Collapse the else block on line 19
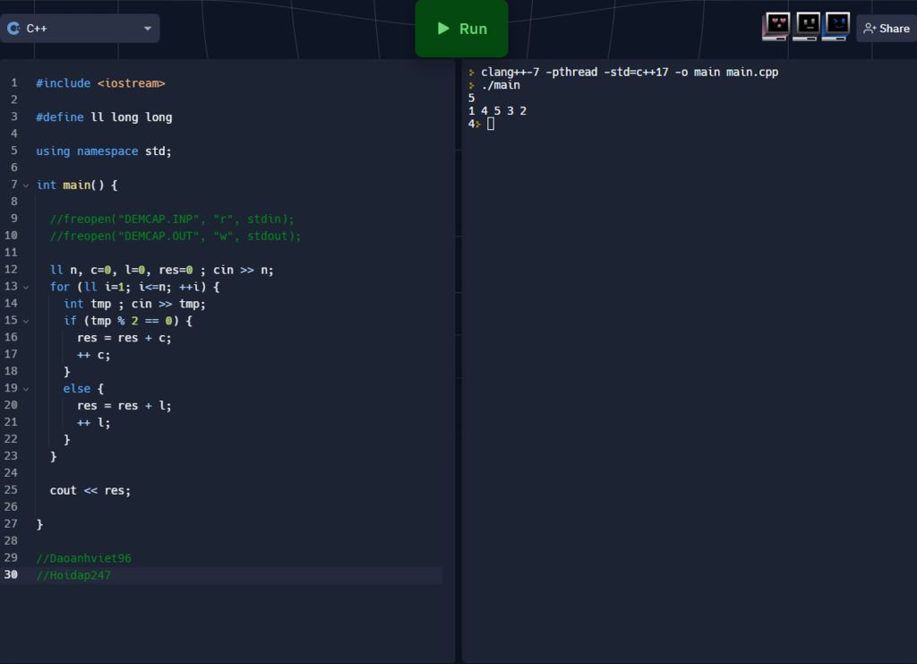This screenshot has height=664, width=917. coord(25,389)
